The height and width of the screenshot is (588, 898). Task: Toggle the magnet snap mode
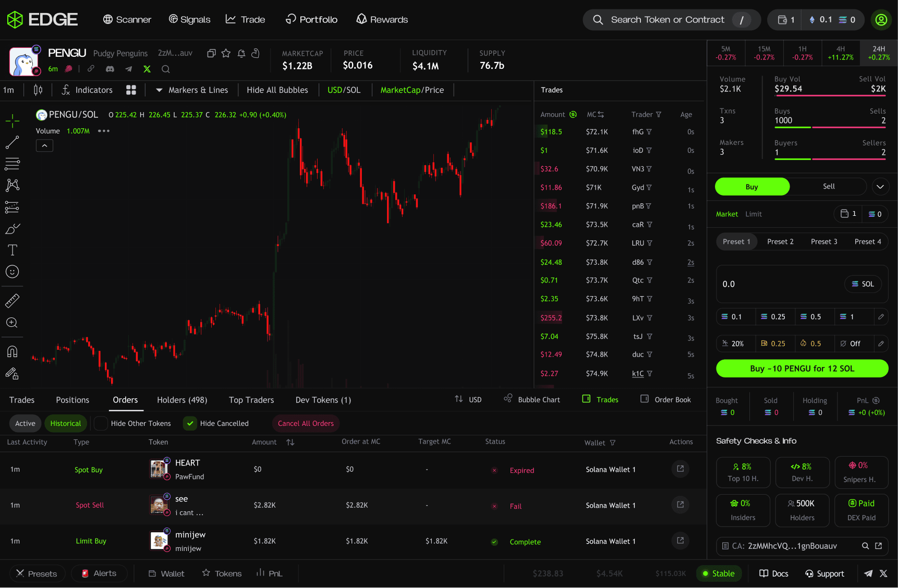[x=13, y=351]
